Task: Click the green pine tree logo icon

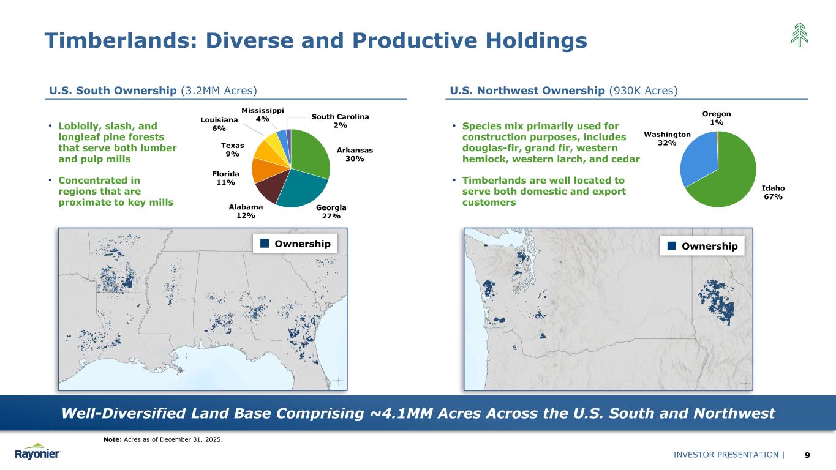Action: (x=799, y=34)
